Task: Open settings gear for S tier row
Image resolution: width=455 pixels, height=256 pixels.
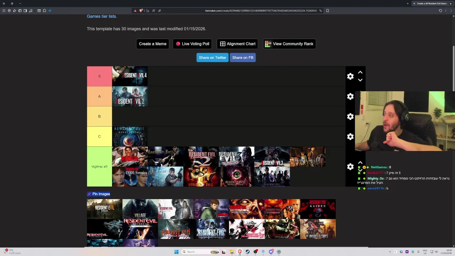Action: point(350,76)
